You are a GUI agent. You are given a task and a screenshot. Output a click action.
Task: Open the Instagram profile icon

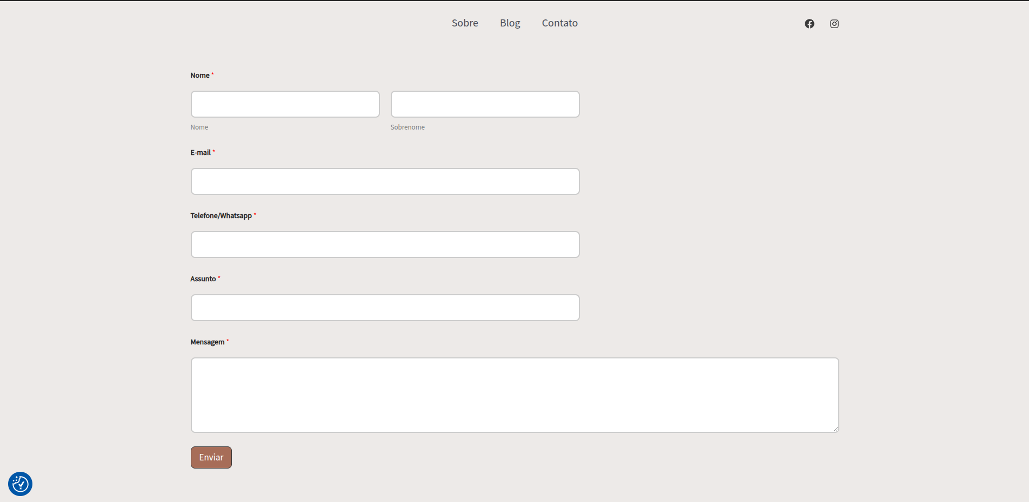(834, 24)
